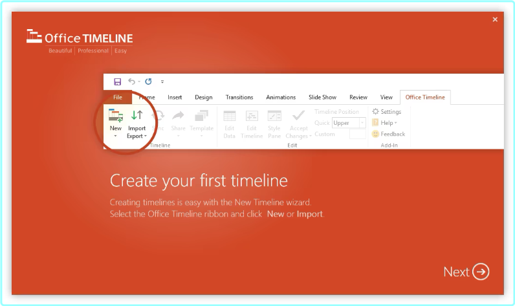Open the Style Pane icon
Image resolution: width=515 pixels, height=306 pixels.
tap(274, 116)
